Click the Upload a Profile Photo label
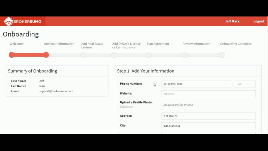268x151 pixels. [136, 102]
